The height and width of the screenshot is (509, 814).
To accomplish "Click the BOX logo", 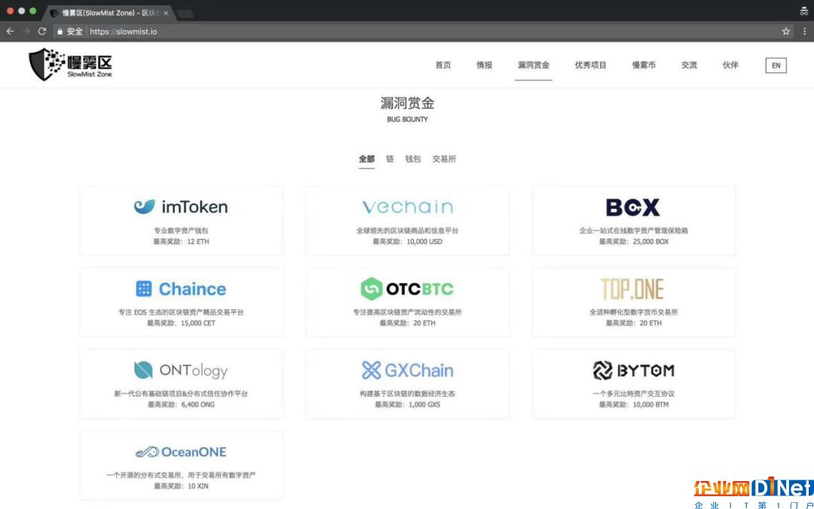I will [633, 207].
